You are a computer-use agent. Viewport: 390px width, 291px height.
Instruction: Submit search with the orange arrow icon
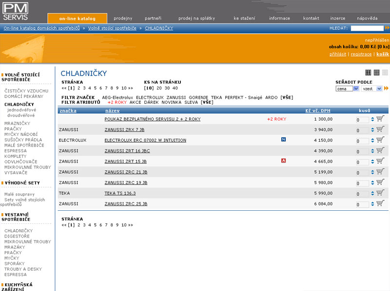pyautogui.click(x=387, y=28)
